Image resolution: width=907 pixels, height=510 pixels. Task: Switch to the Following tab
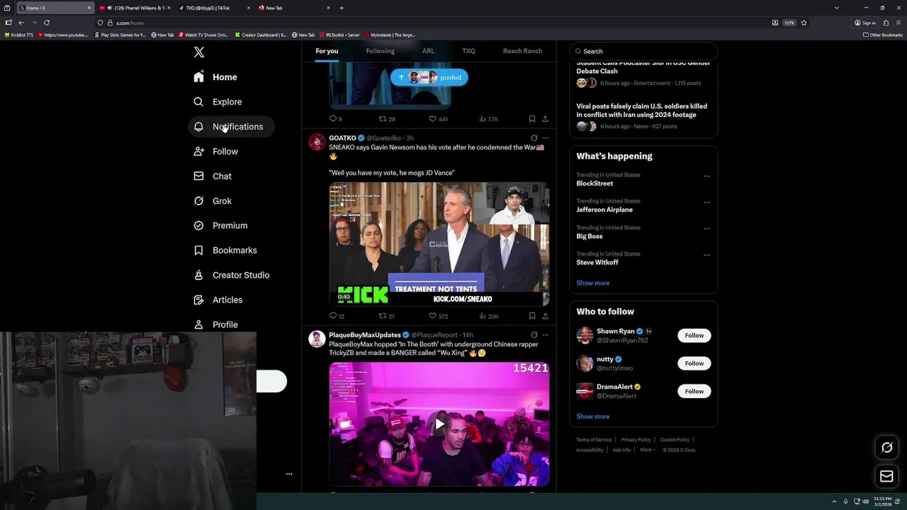point(380,51)
